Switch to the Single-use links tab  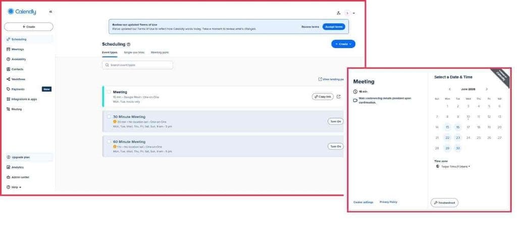click(134, 53)
